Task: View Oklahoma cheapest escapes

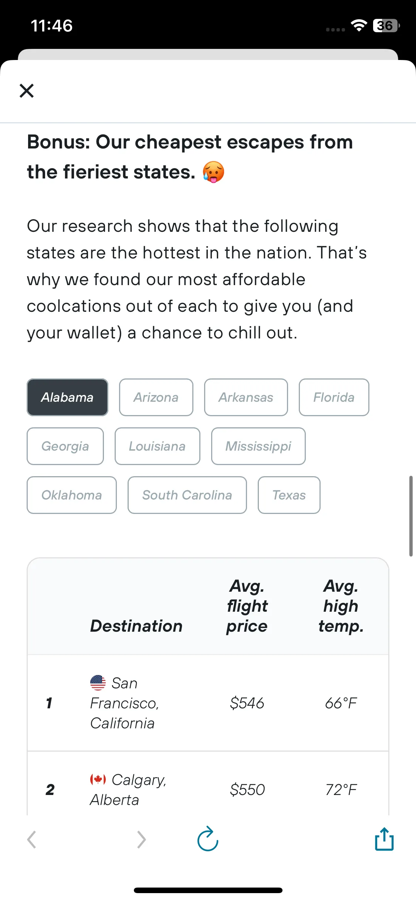Action: pos(72,495)
